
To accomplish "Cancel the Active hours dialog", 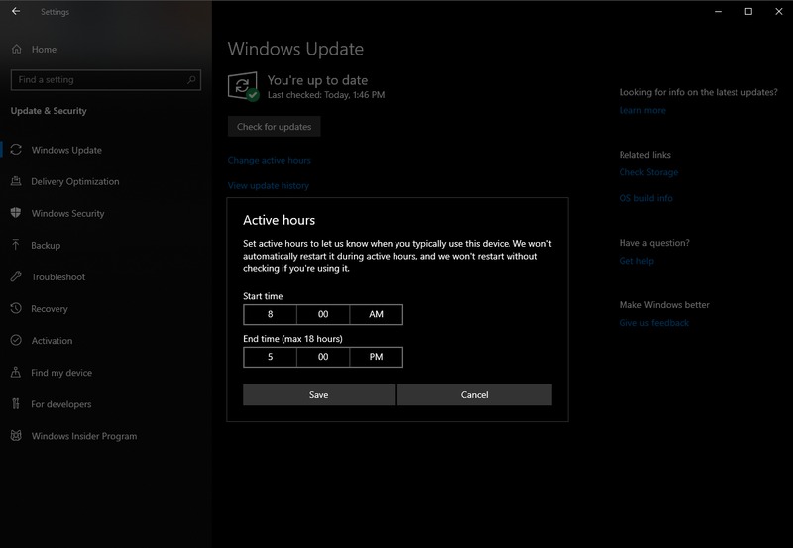I will (474, 394).
